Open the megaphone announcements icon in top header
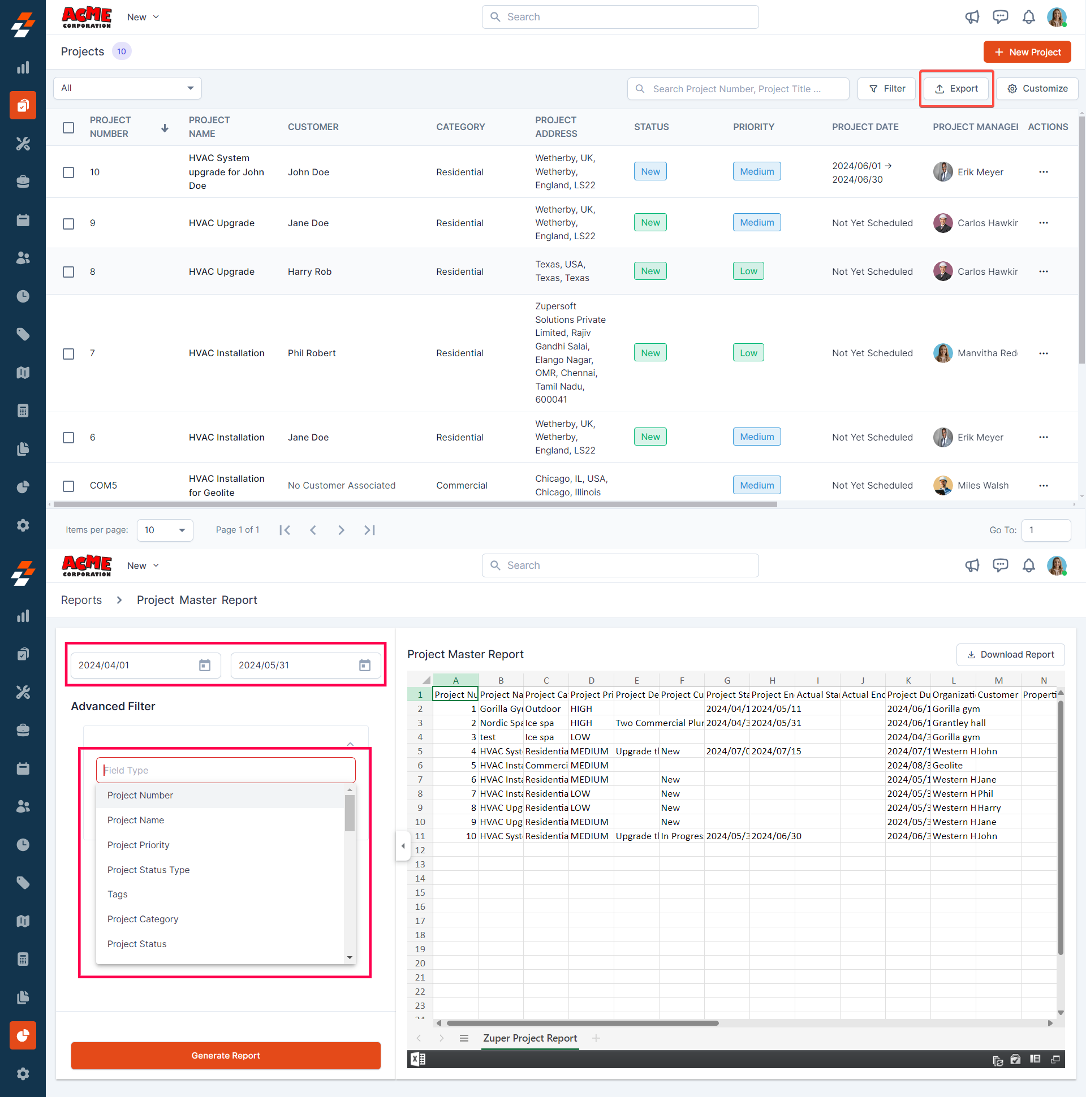The image size is (1086, 1097). (972, 17)
